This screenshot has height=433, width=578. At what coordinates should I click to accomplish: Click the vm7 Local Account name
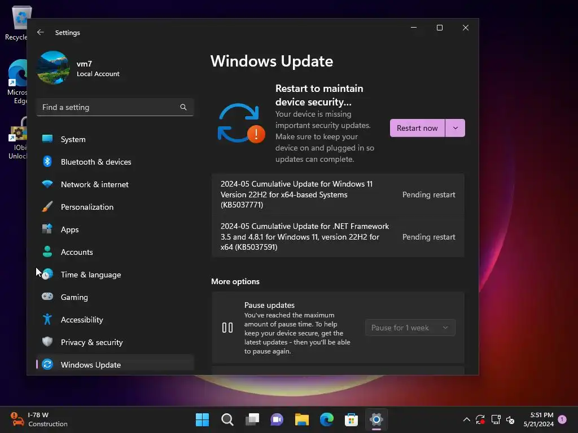coord(98,68)
